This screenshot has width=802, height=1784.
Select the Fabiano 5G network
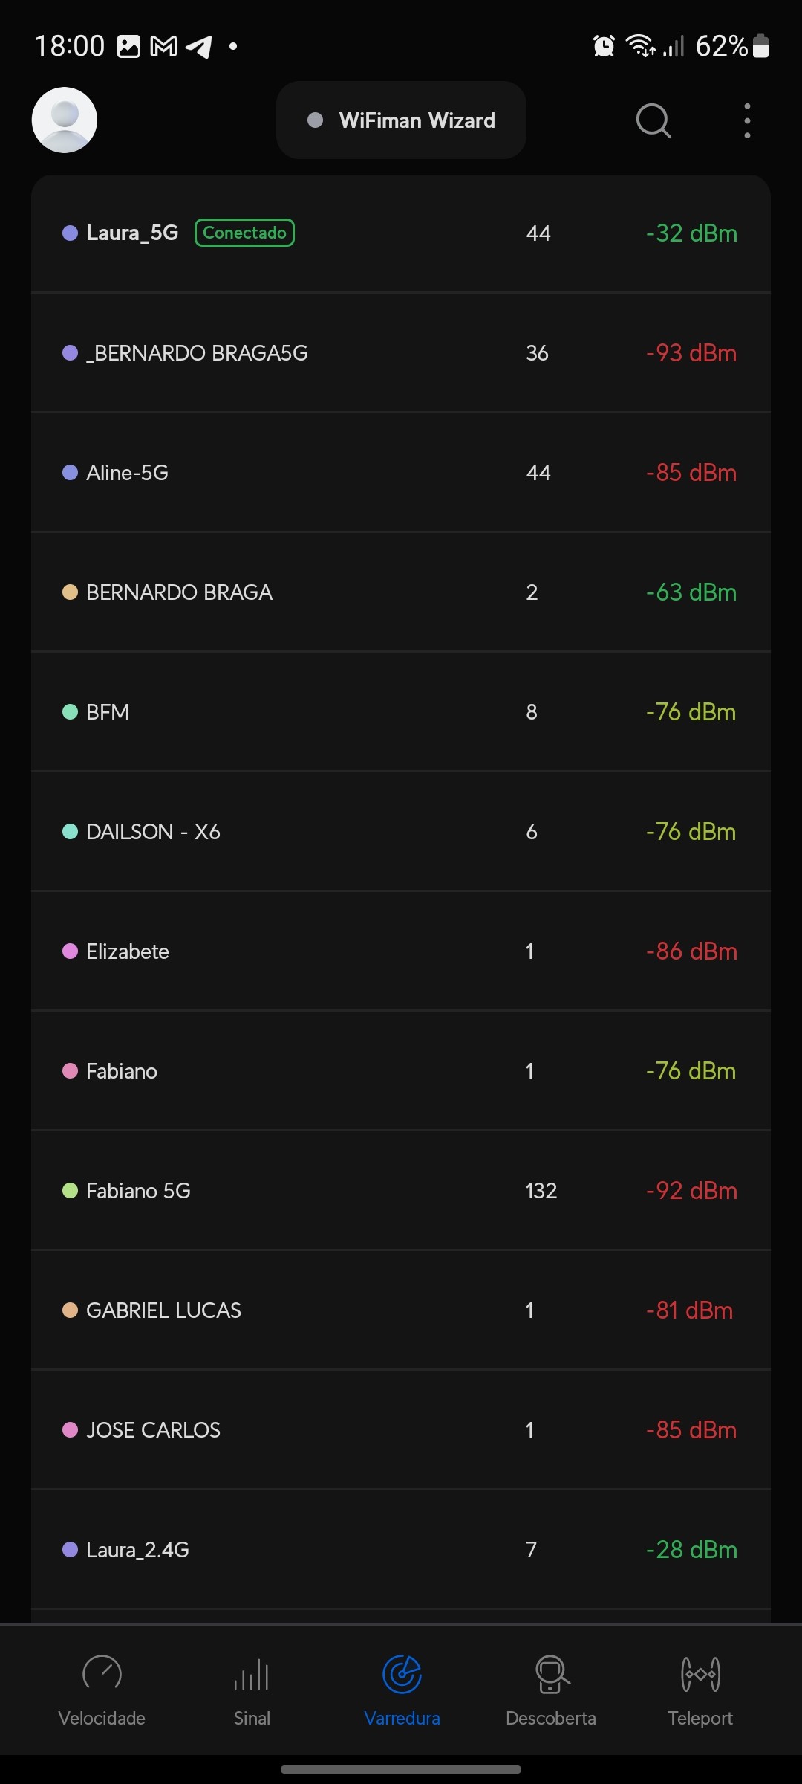point(138,1191)
